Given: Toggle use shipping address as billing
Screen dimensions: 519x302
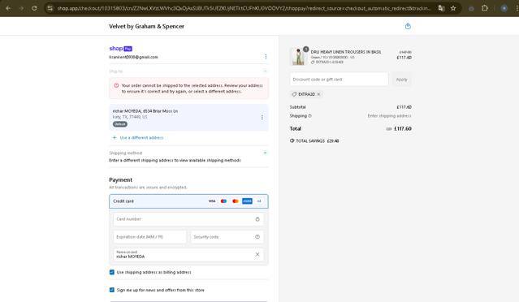Looking at the screenshot, I should click(112, 272).
